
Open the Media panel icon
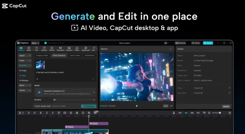21,49
